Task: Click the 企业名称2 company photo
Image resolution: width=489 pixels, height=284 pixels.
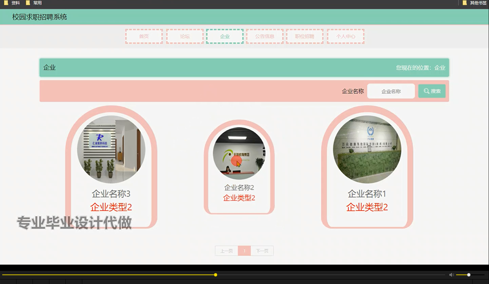Action: coord(239,154)
